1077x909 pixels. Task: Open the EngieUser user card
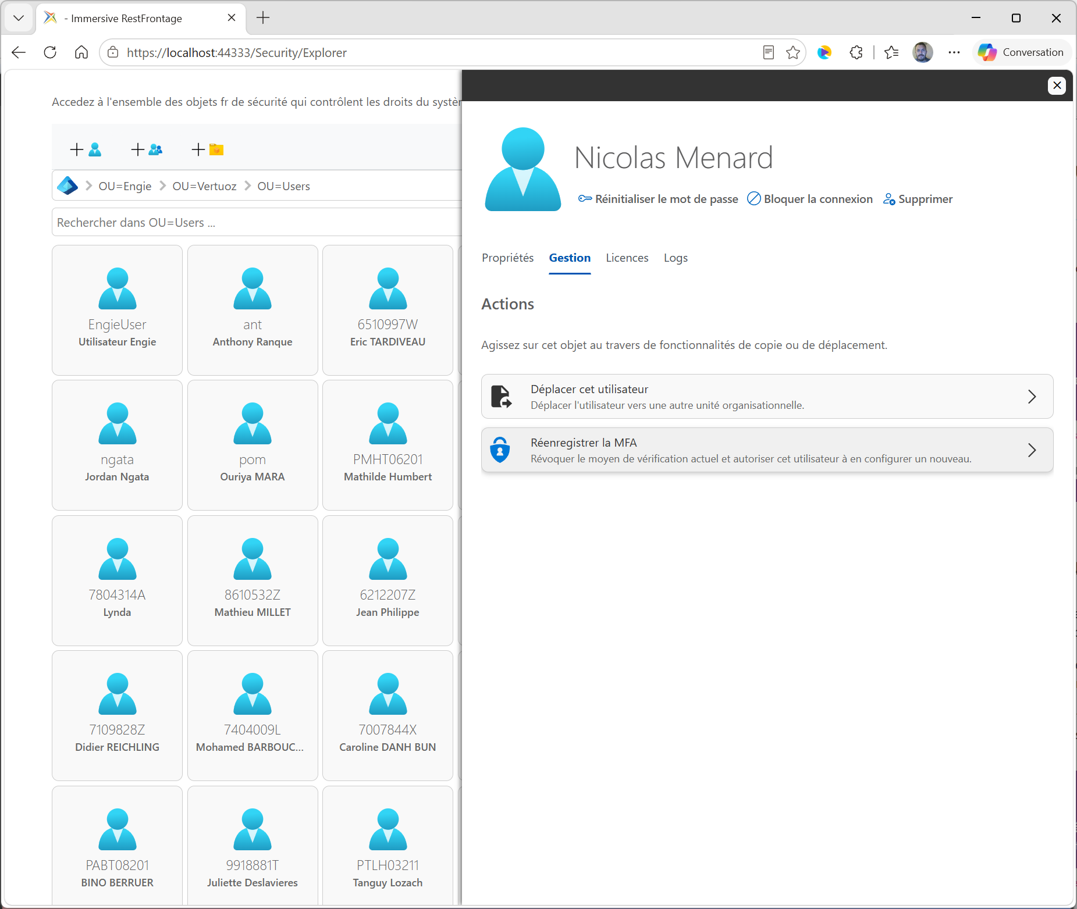117,310
